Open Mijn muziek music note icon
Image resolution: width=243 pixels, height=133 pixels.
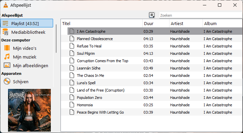(x=7, y=57)
